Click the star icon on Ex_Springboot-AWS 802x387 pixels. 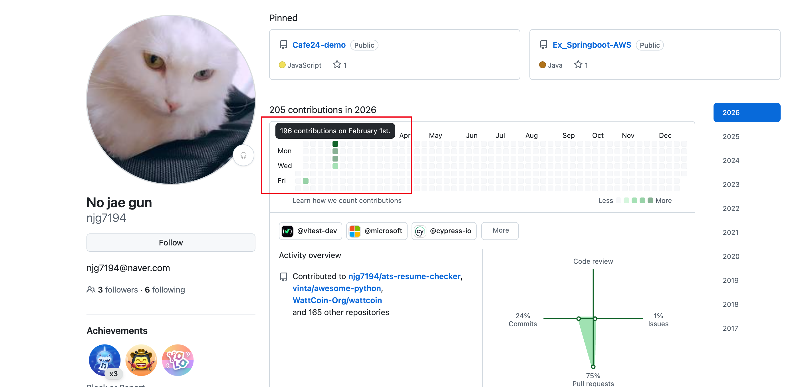(578, 65)
